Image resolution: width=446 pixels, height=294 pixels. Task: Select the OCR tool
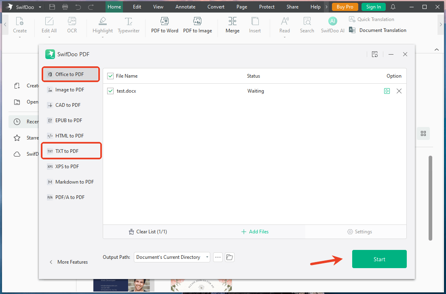72,25
